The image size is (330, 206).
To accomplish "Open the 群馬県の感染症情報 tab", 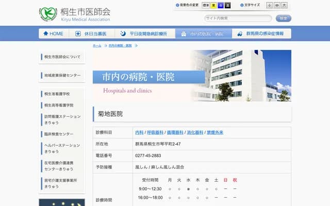I will point(261,33).
